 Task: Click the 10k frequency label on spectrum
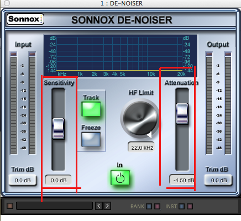pyautogui.click(x=151, y=74)
